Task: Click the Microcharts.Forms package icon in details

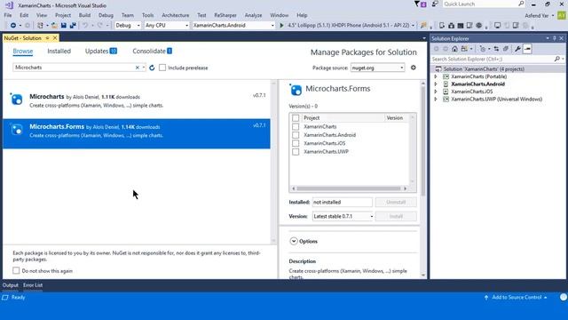Action: tap(296, 90)
